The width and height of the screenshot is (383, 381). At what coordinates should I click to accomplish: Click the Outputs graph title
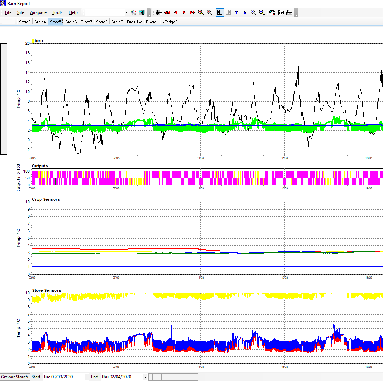click(x=40, y=166)
